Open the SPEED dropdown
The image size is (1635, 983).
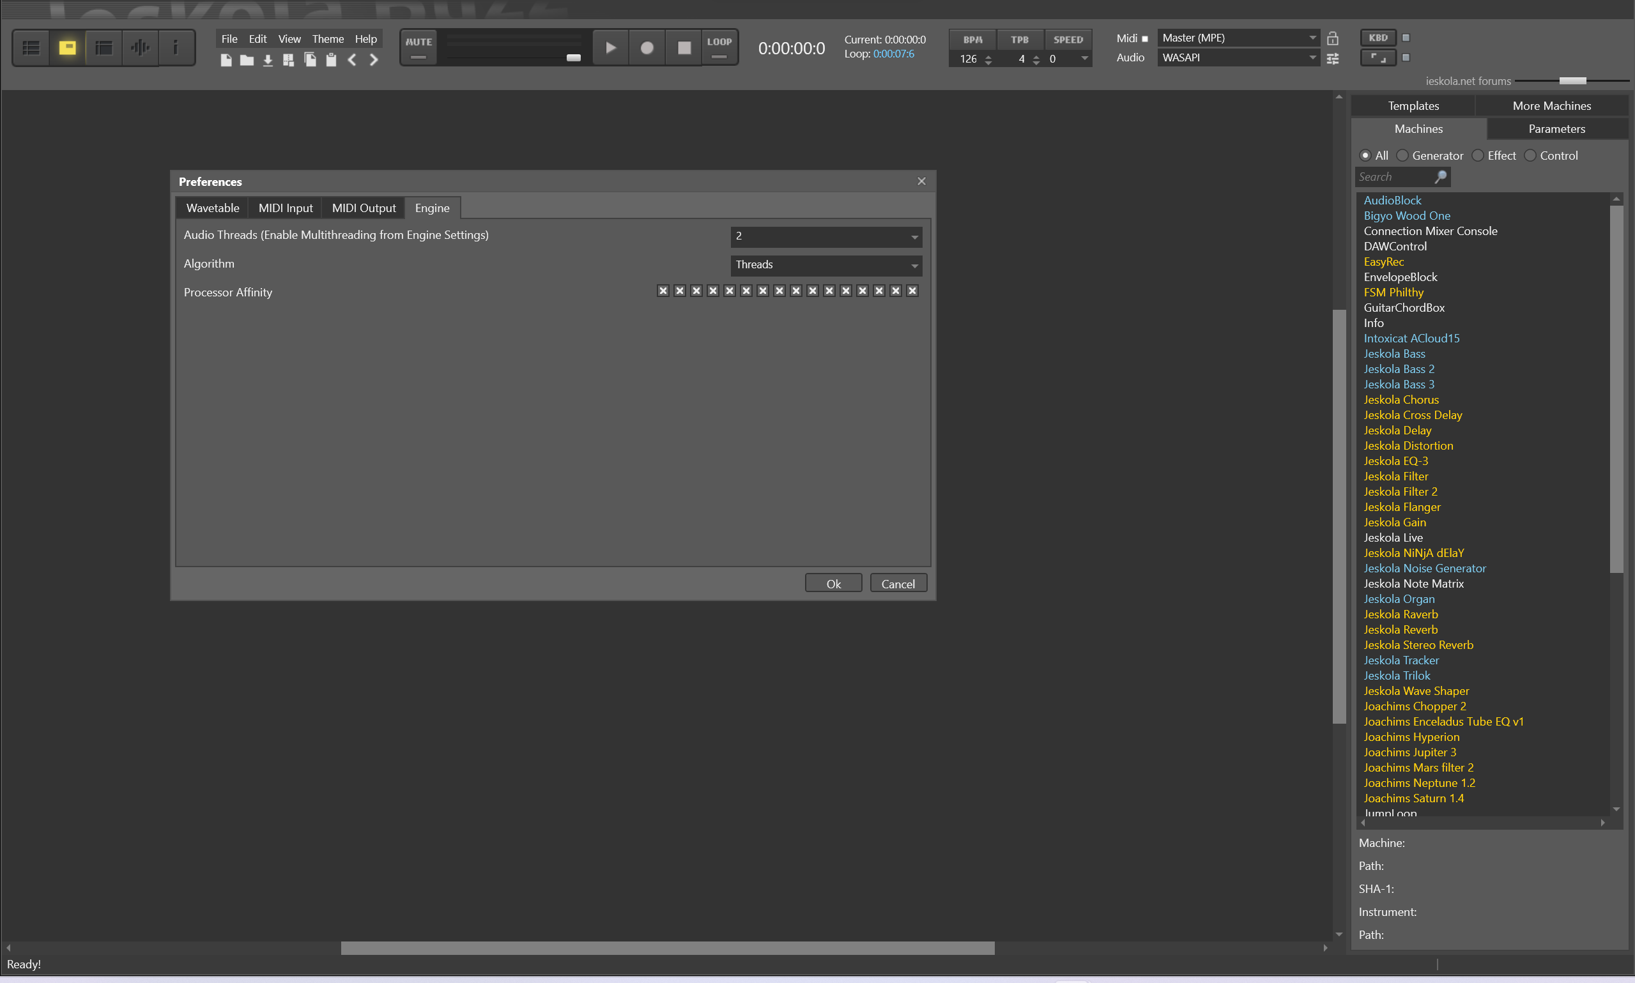tap(1068, 59)
